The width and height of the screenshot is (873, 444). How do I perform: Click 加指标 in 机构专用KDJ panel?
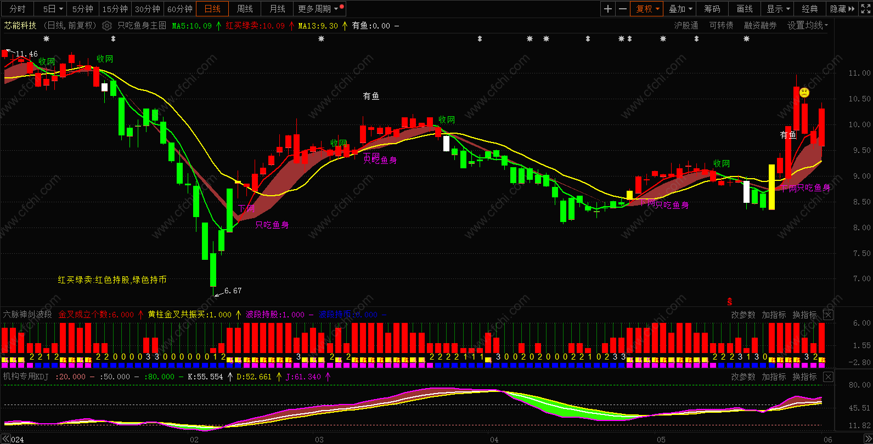pyautogui.click(x=774, y=377)
